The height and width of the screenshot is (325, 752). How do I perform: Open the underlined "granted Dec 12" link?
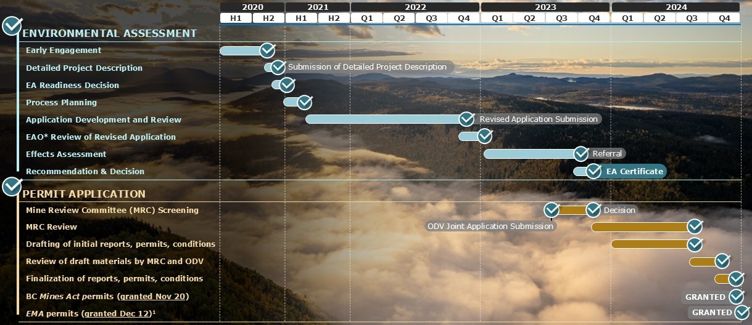tap(117, 313)
